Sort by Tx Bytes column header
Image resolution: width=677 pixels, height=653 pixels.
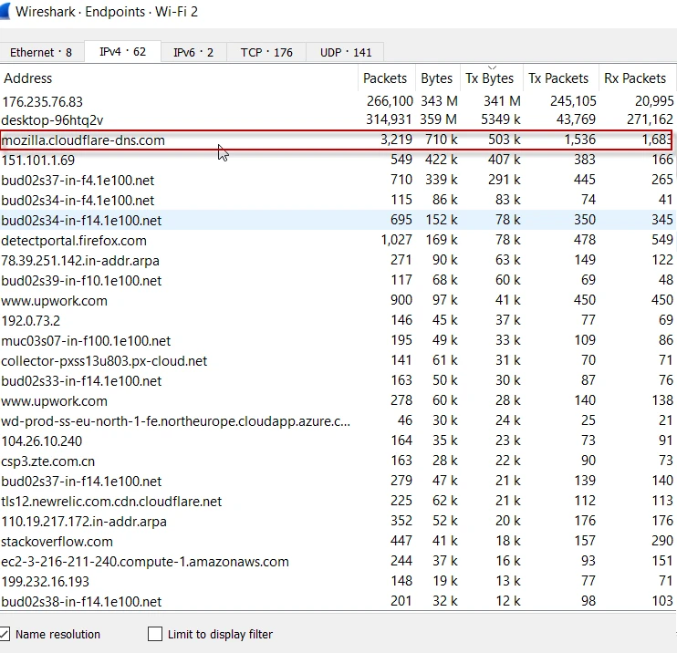point(490,78)
